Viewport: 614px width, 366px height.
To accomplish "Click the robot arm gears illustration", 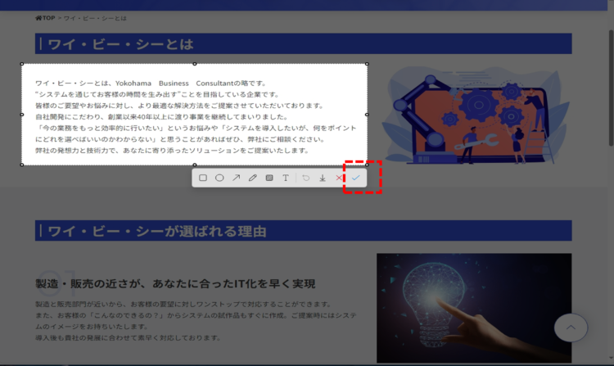I will point(475,115).
